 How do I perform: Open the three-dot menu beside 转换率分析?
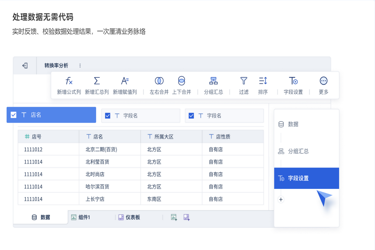pos(80,65)
